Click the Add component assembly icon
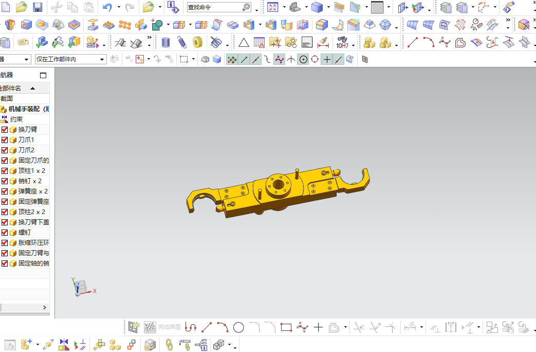This screenshot has height=352, width=536. click(x=26, y=344)
